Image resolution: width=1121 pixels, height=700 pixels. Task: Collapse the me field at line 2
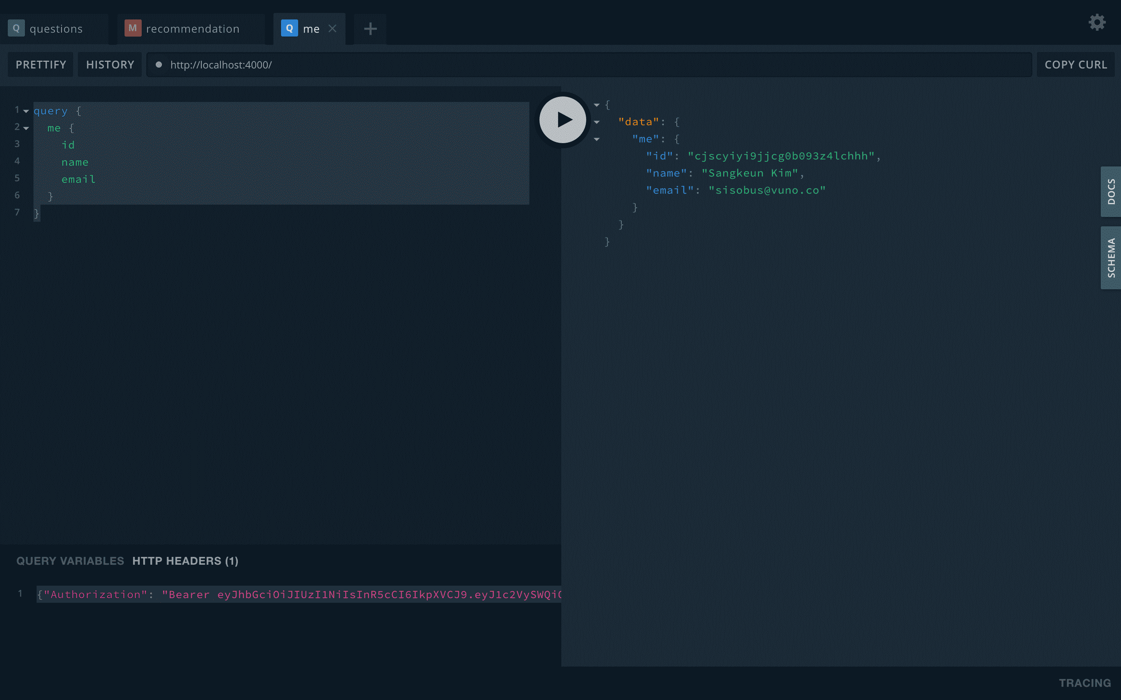coord(26,128)
